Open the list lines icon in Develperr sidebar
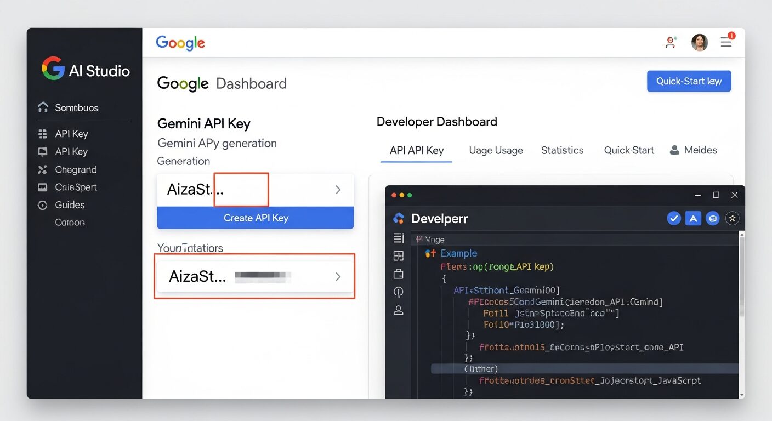772x421 pixels. (x=399, y=238)
